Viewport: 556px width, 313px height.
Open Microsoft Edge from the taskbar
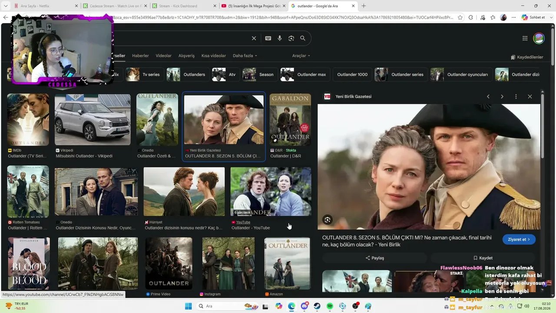point(291,306)
